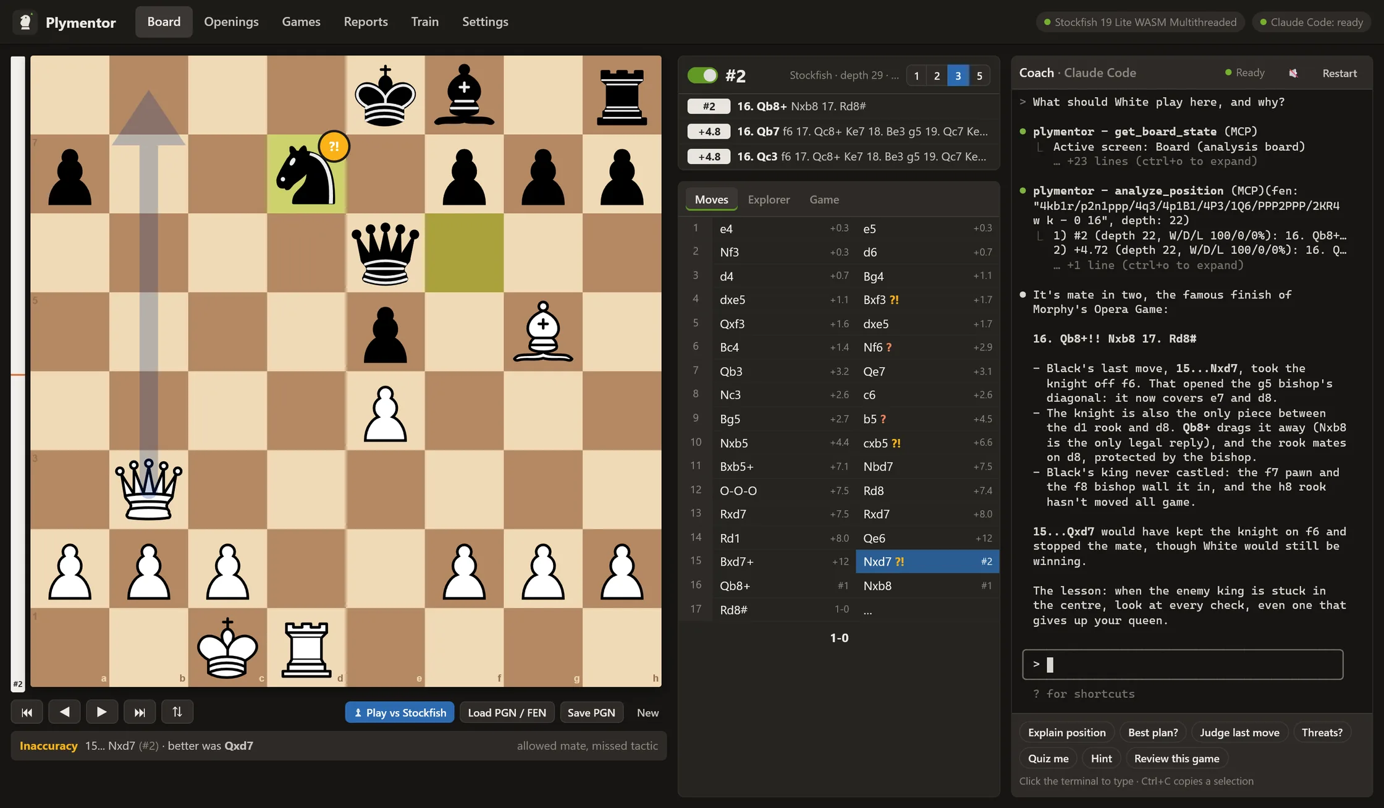The width and height of the screenshot is (1384, 808).
Task: Open the Settings tab
Action: pos(485,22)
